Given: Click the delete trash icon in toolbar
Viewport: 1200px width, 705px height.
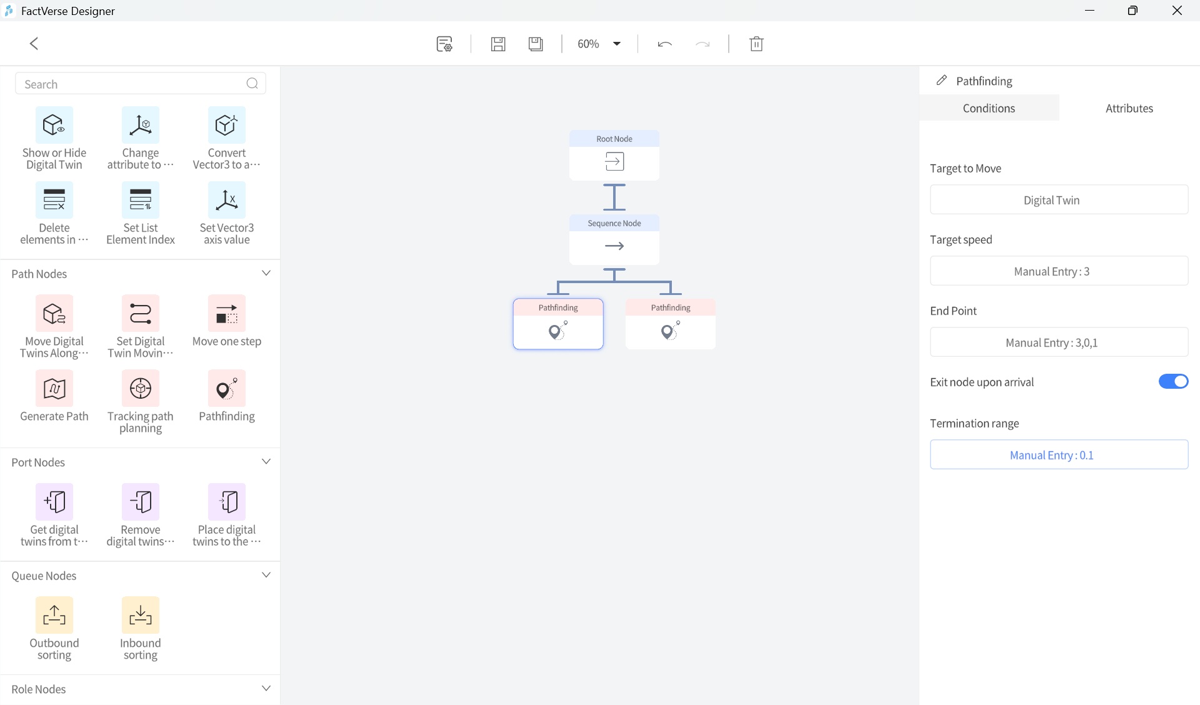Looking at the screenshot, I should click(757, 44).
